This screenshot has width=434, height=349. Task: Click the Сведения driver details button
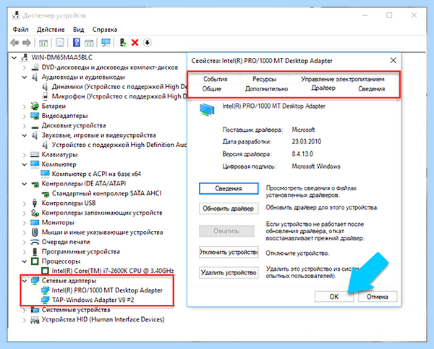coord(229,189)
